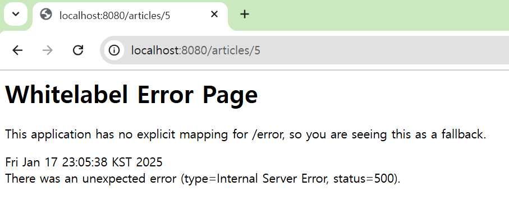Click the globe favicon on the tab

tap(46, 14)
